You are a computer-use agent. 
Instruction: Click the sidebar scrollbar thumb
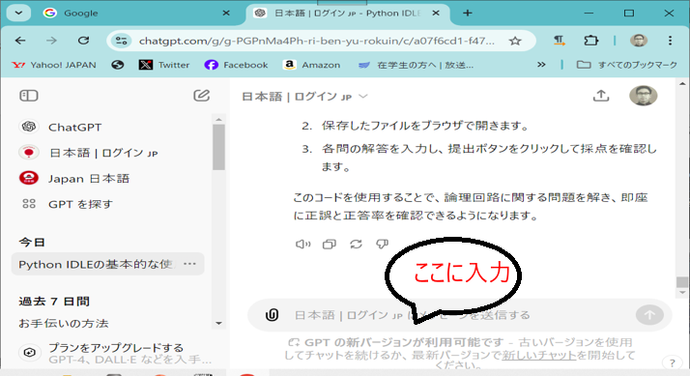[218, 147]
